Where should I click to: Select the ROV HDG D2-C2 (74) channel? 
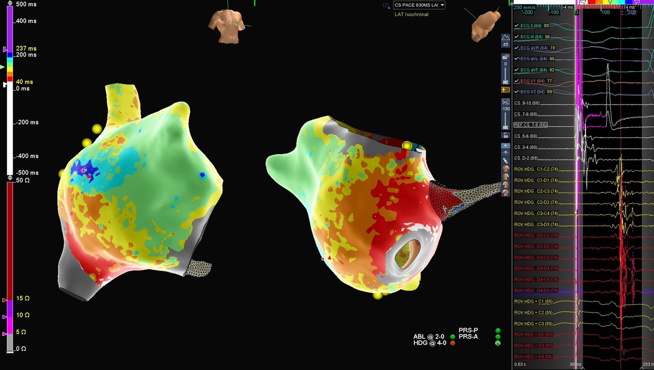pos(536,235)
